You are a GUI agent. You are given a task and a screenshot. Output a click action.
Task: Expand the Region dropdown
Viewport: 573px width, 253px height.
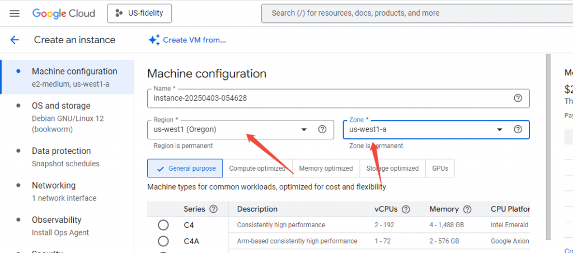pos(304,129)
